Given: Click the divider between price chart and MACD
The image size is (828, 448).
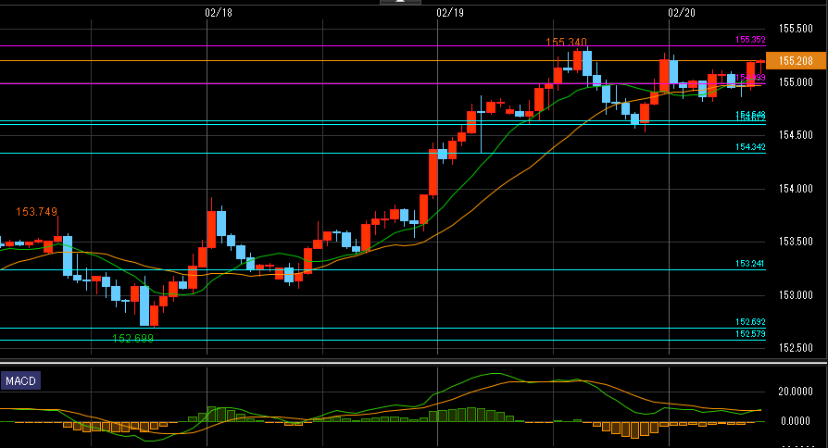Looking at the screenshot, I should point(414,363).
